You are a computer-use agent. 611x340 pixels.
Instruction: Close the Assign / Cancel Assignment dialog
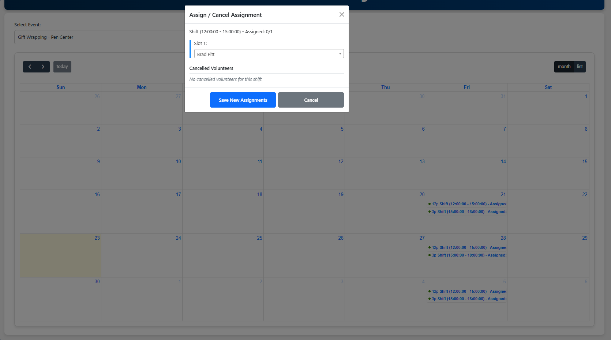(x=341, y=14)
